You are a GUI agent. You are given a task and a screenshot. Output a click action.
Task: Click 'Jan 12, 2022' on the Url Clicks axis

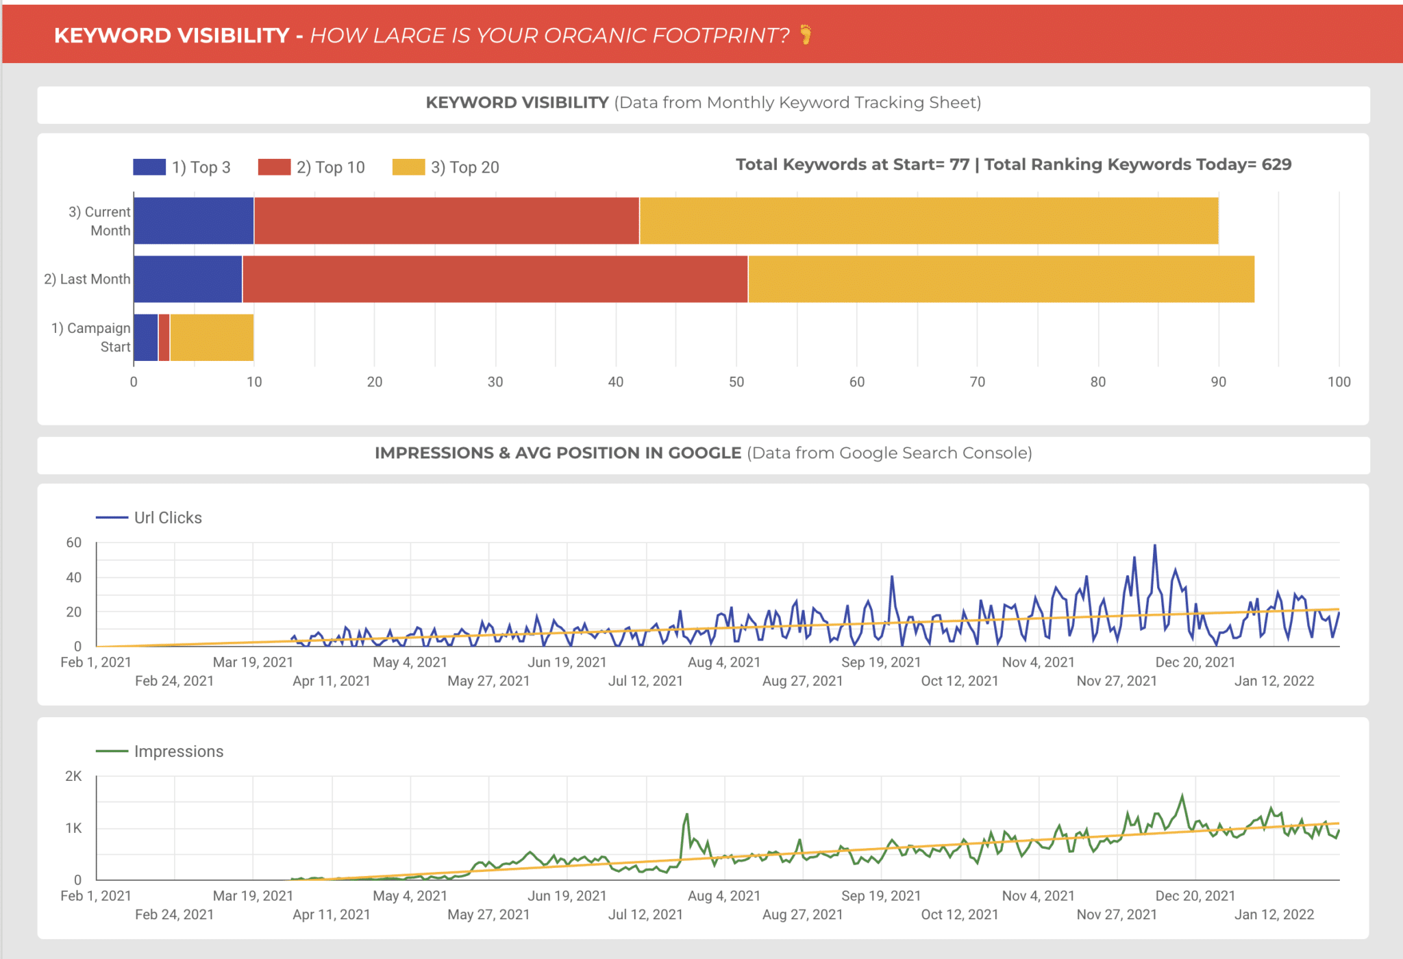(1274, 681)
